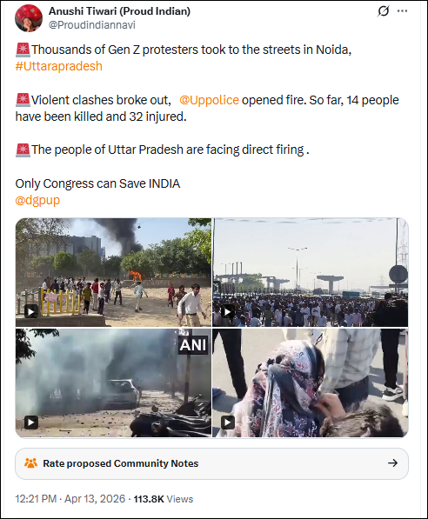
Task: Open Anushi Tiwari's profile avatar
Action: [29, 18]
